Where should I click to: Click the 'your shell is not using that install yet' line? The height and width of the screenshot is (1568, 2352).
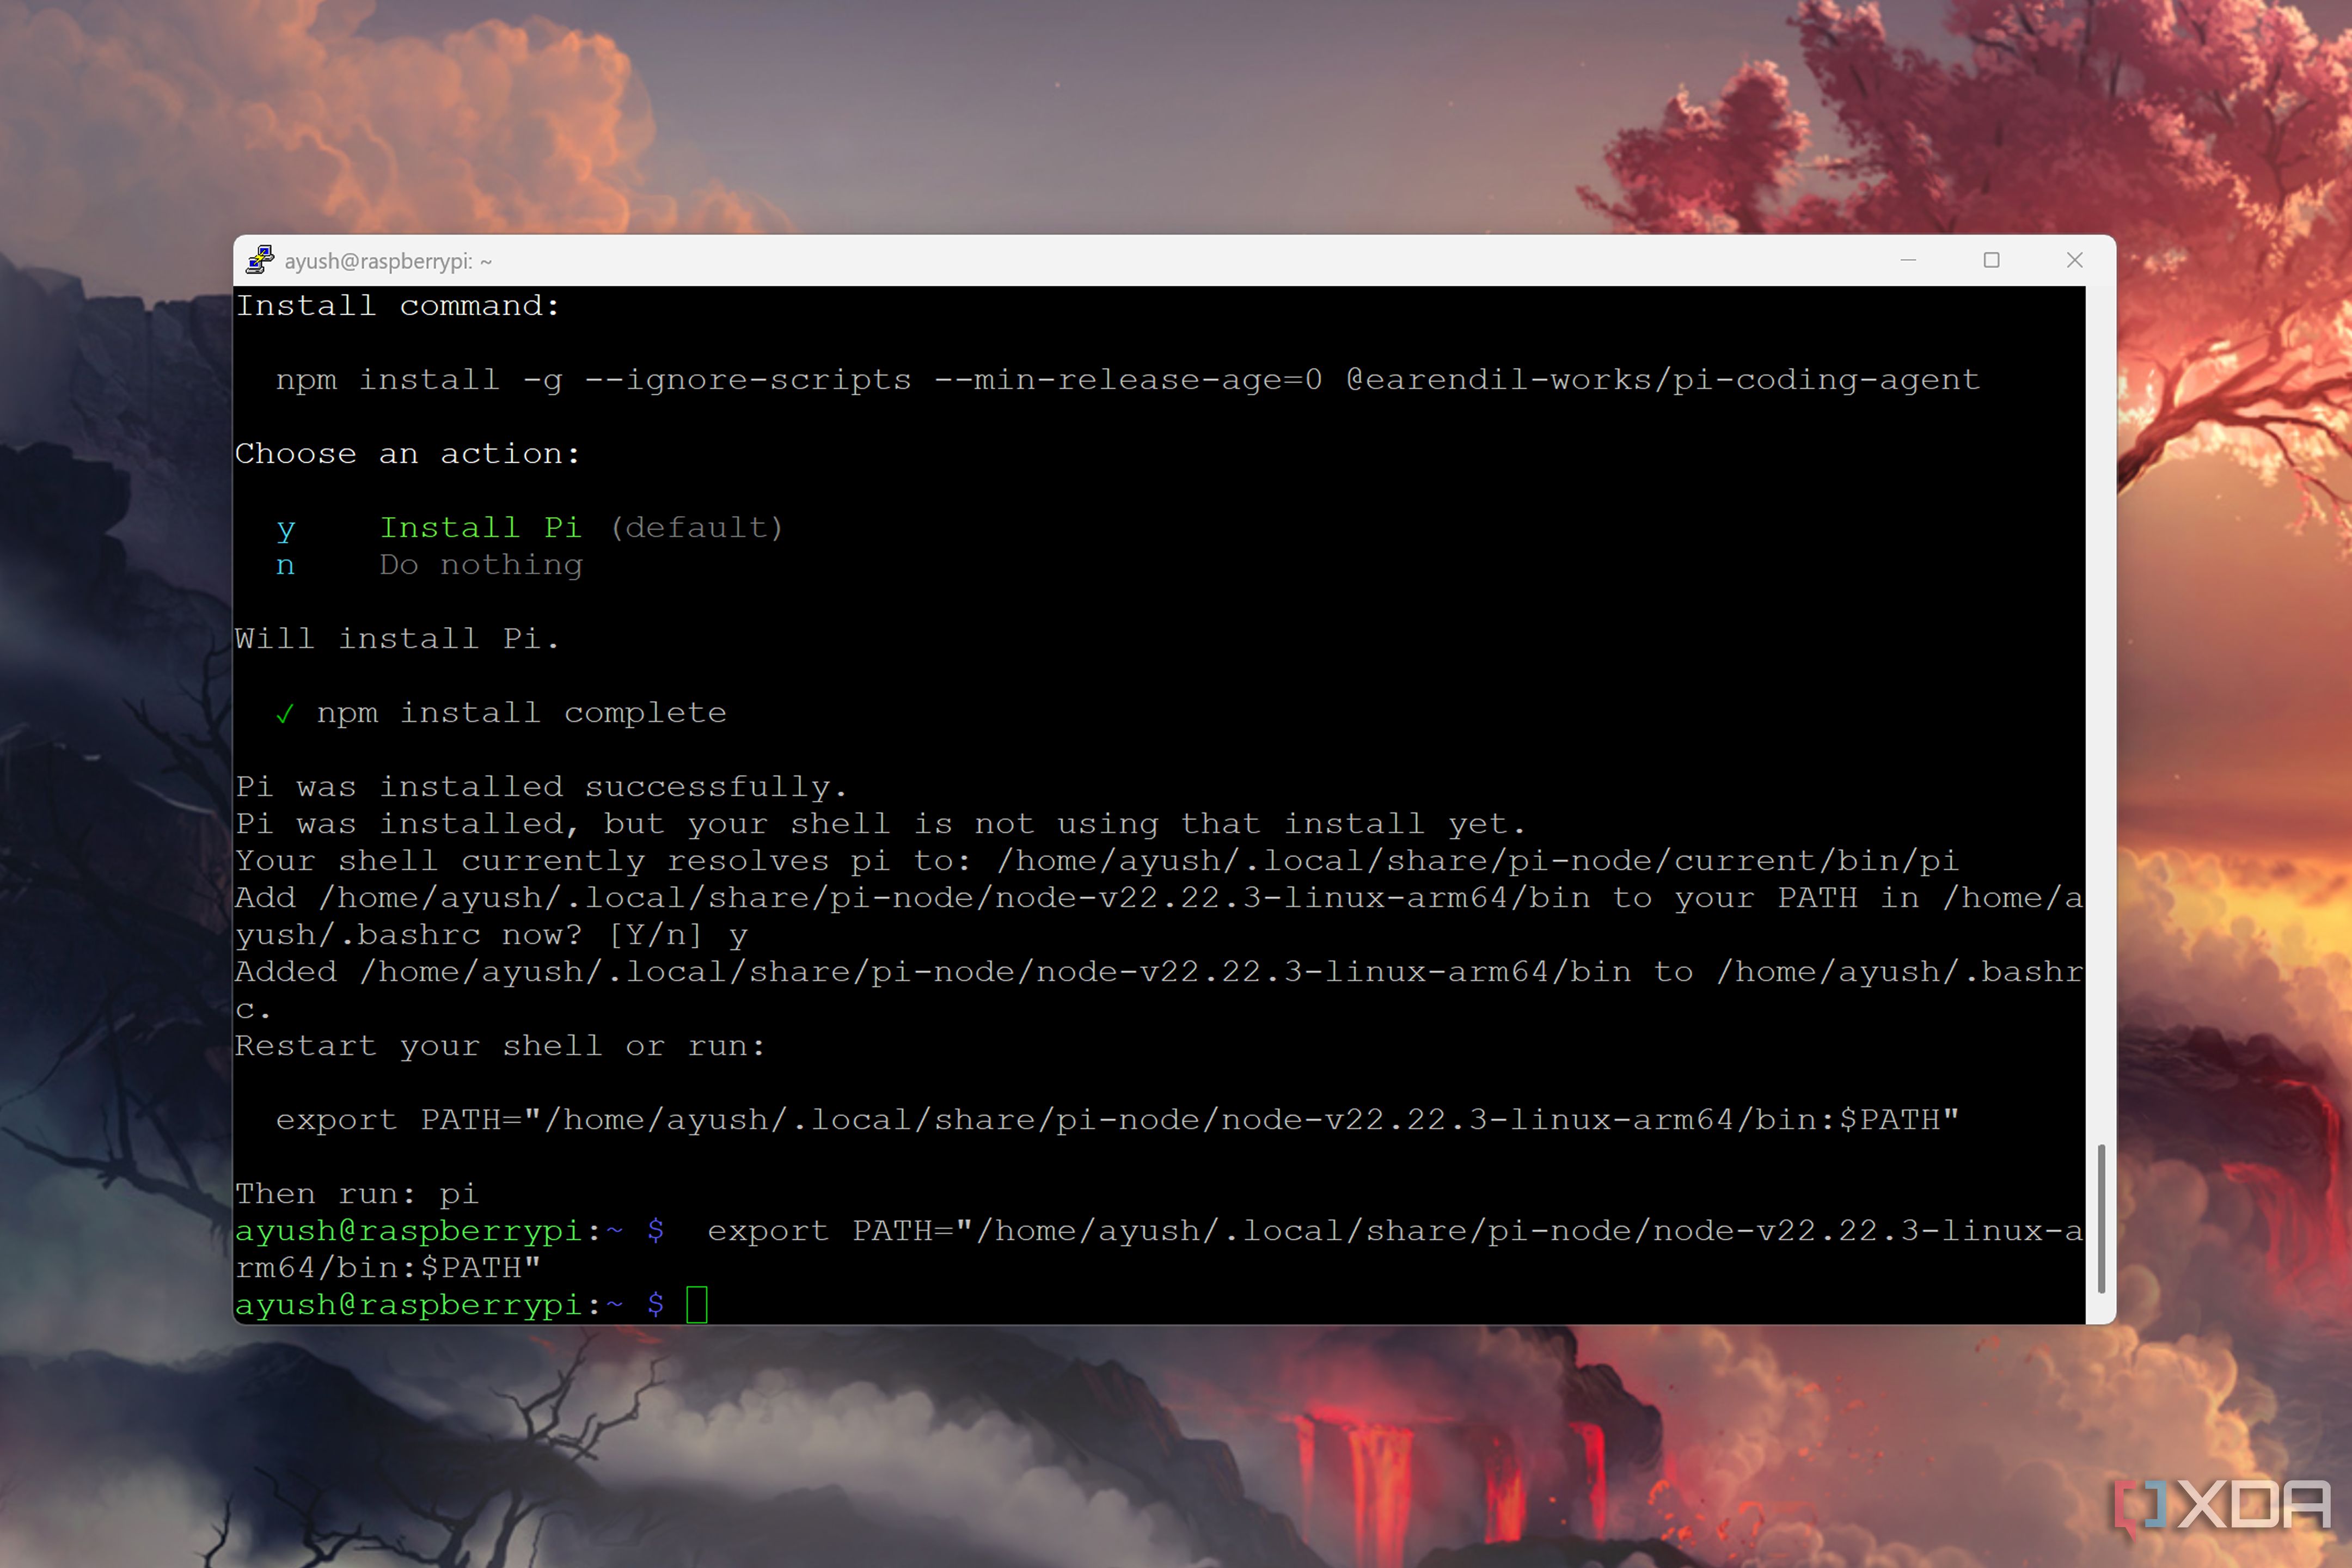click(880, 824)
